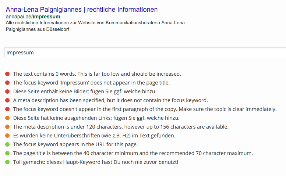Click green dot beside 'Toll gemacht' message
286x176 pixels.
7,162
